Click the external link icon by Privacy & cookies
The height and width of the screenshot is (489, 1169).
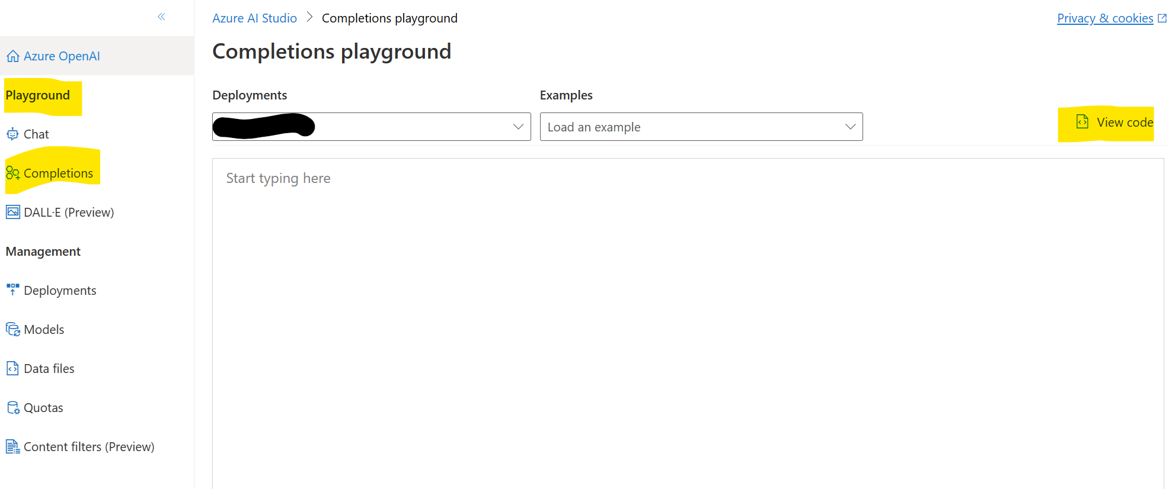pos(1162,18)
